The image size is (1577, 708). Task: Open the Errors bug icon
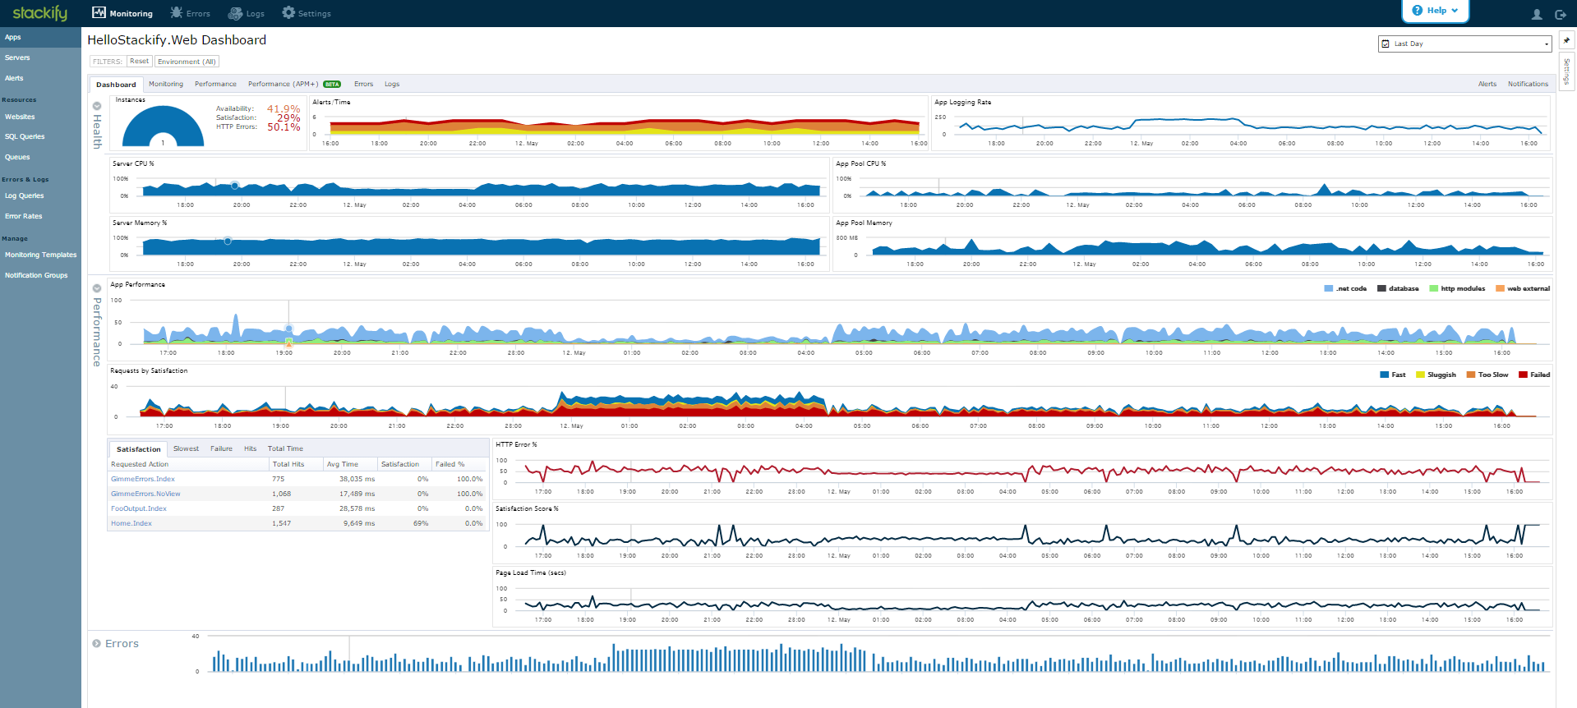click(176, 13)
